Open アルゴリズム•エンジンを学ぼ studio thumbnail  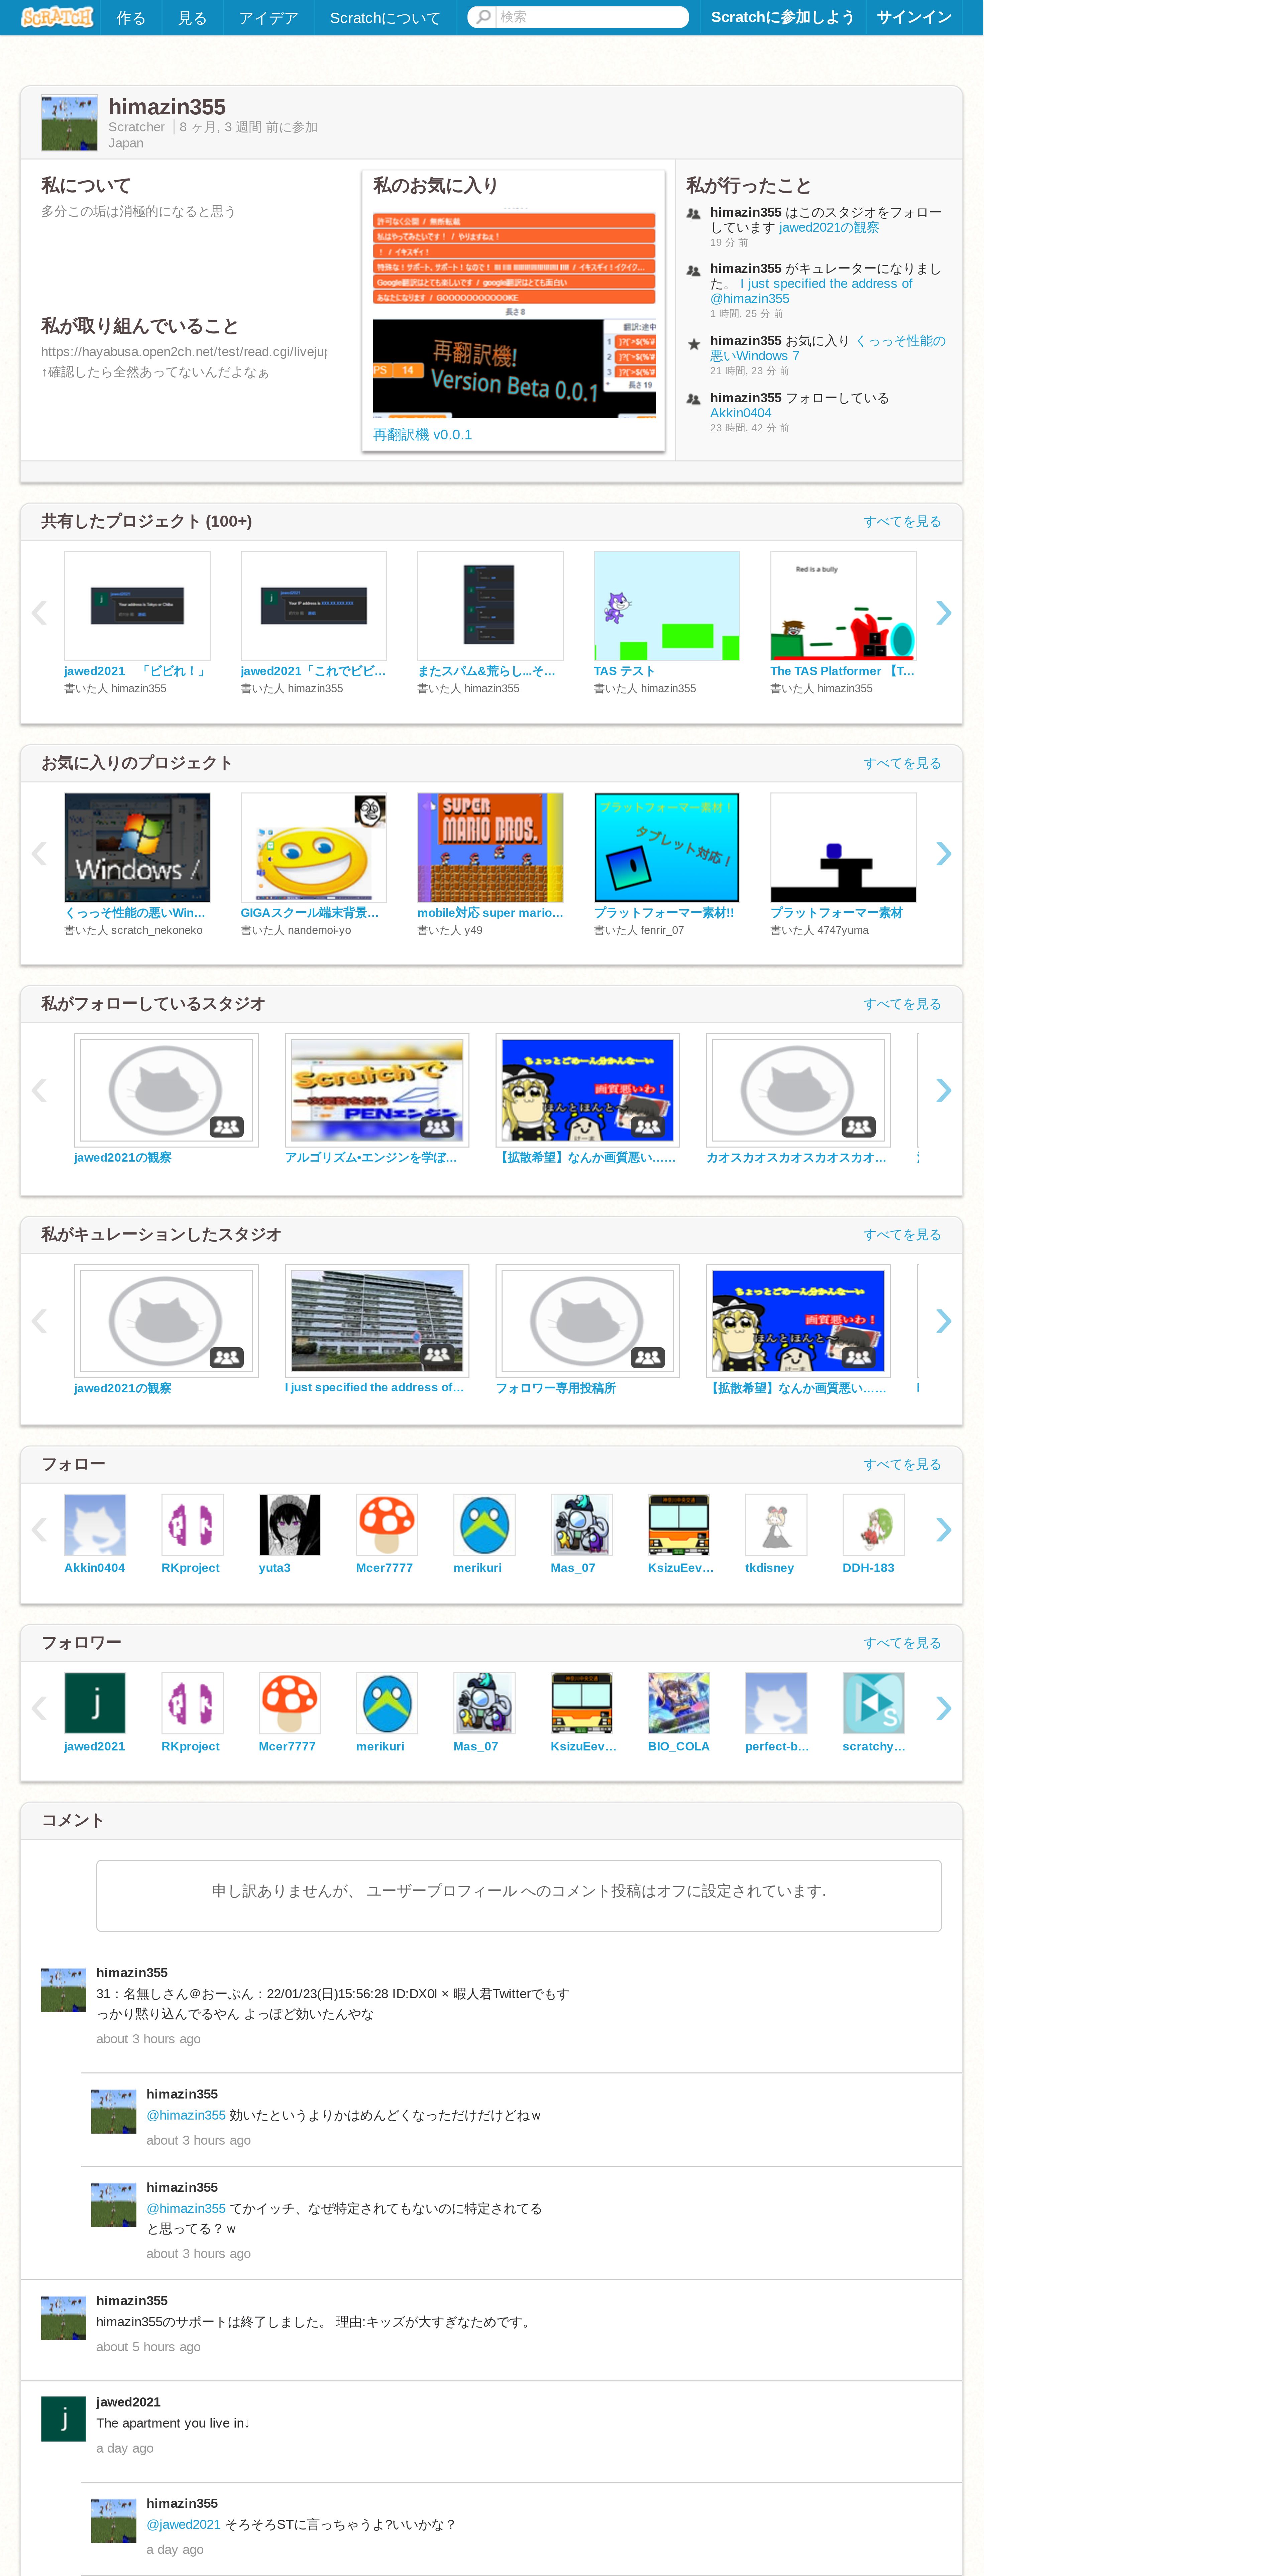coord(377,1090)
